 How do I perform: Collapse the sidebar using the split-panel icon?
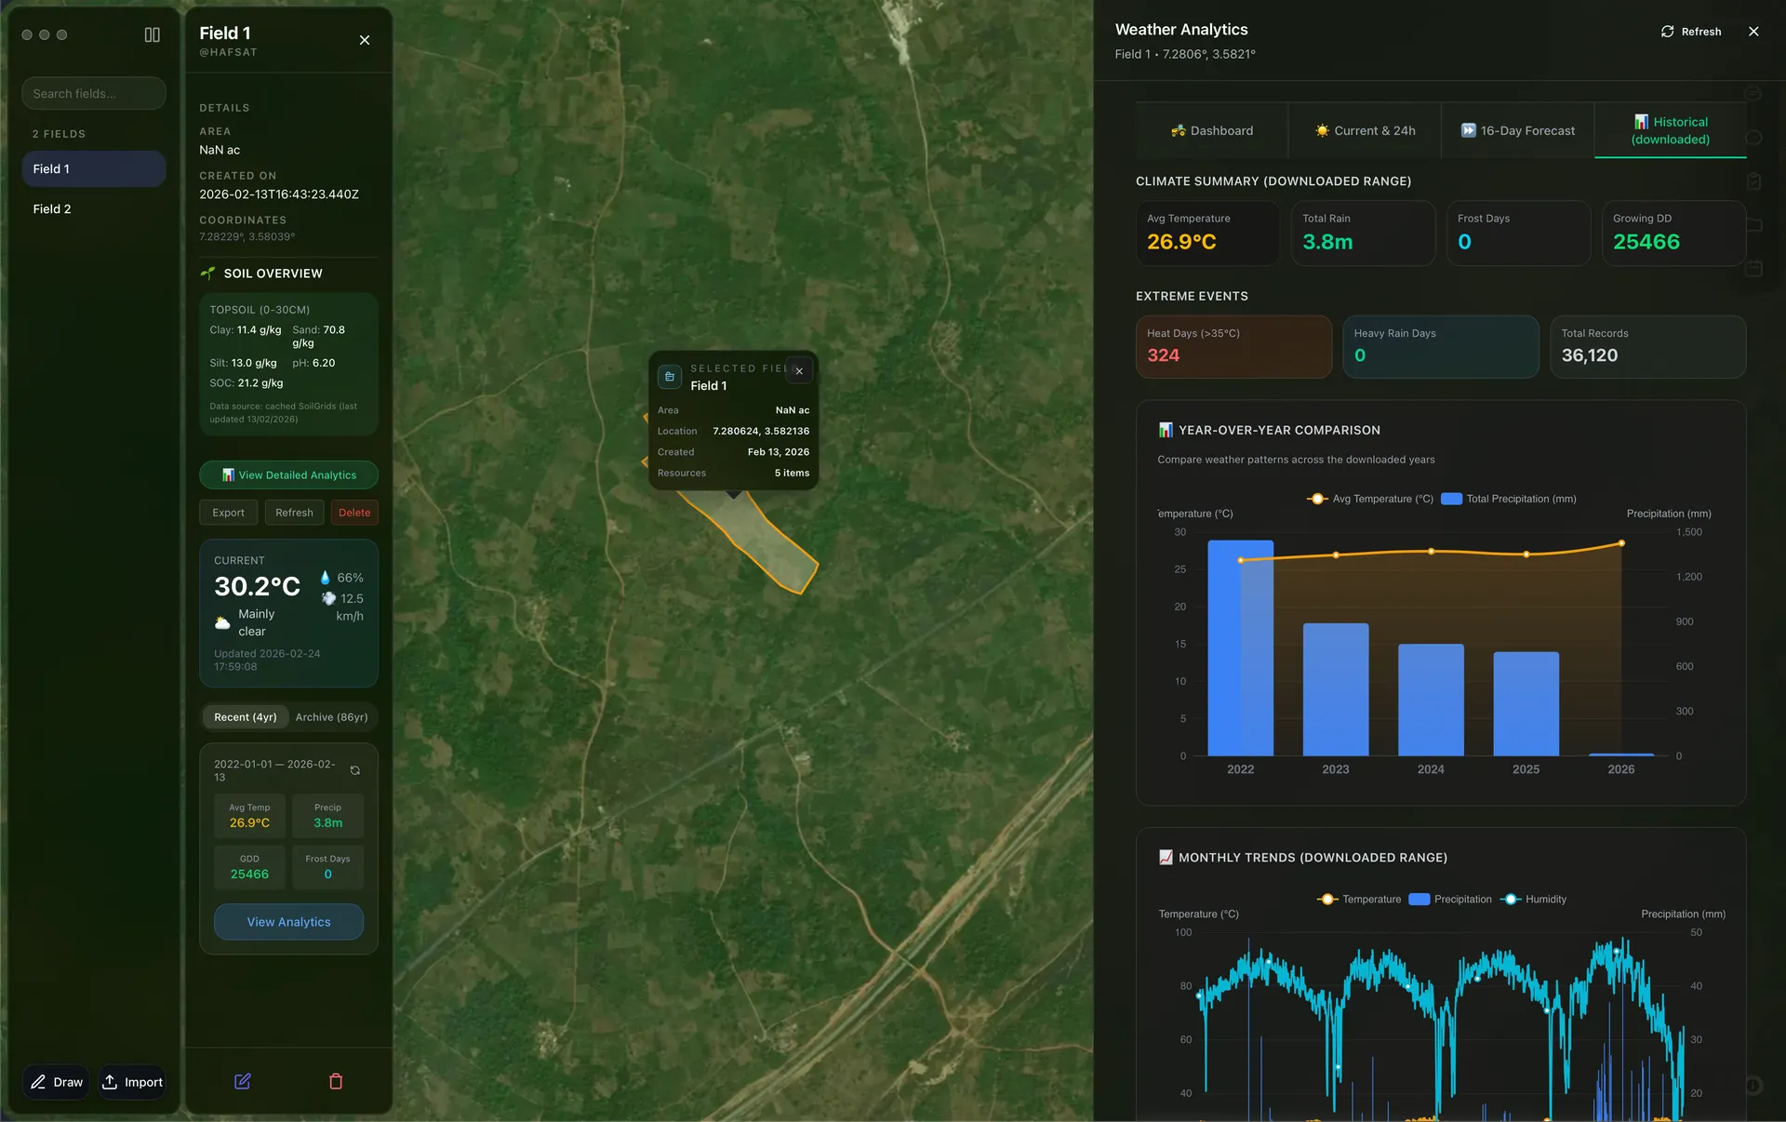click(153, 34)
